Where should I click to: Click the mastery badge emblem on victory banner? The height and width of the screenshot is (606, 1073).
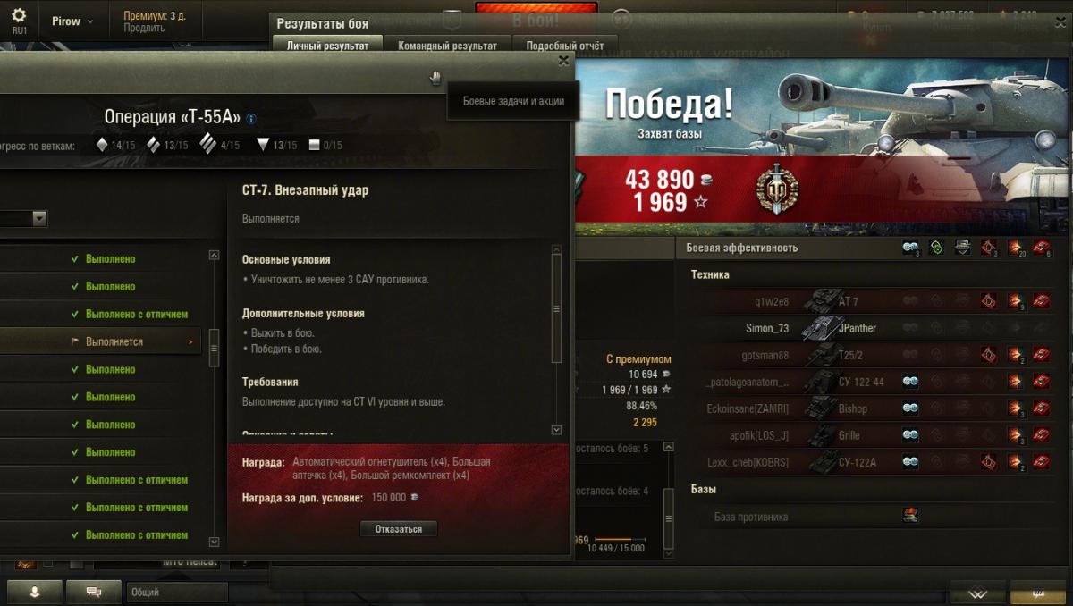777,189
